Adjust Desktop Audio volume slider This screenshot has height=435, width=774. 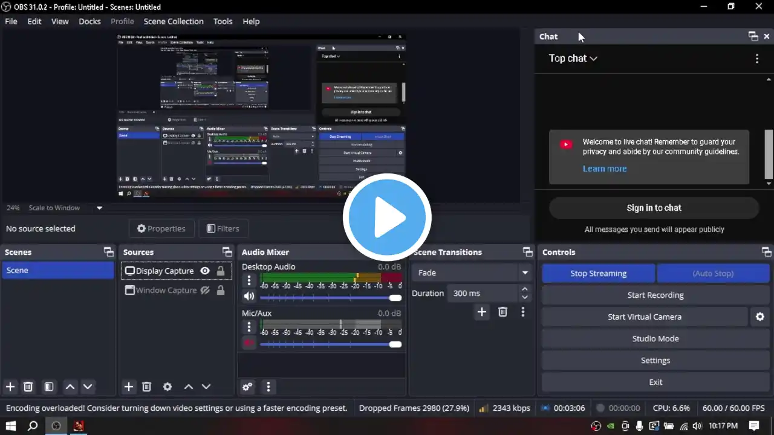331,297
